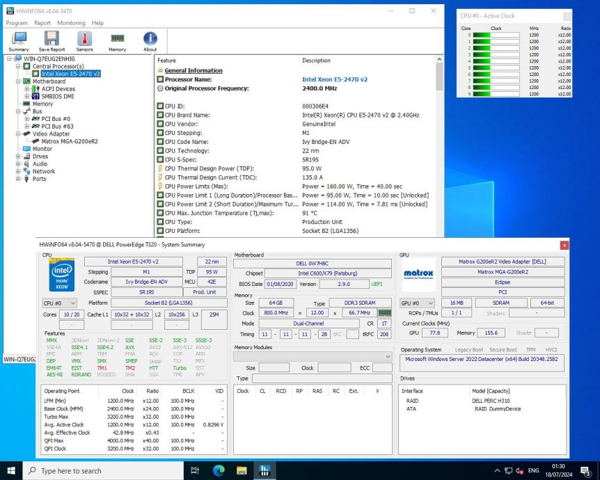Close the System Summary window
600x480 pixels.
pos(564,245)
